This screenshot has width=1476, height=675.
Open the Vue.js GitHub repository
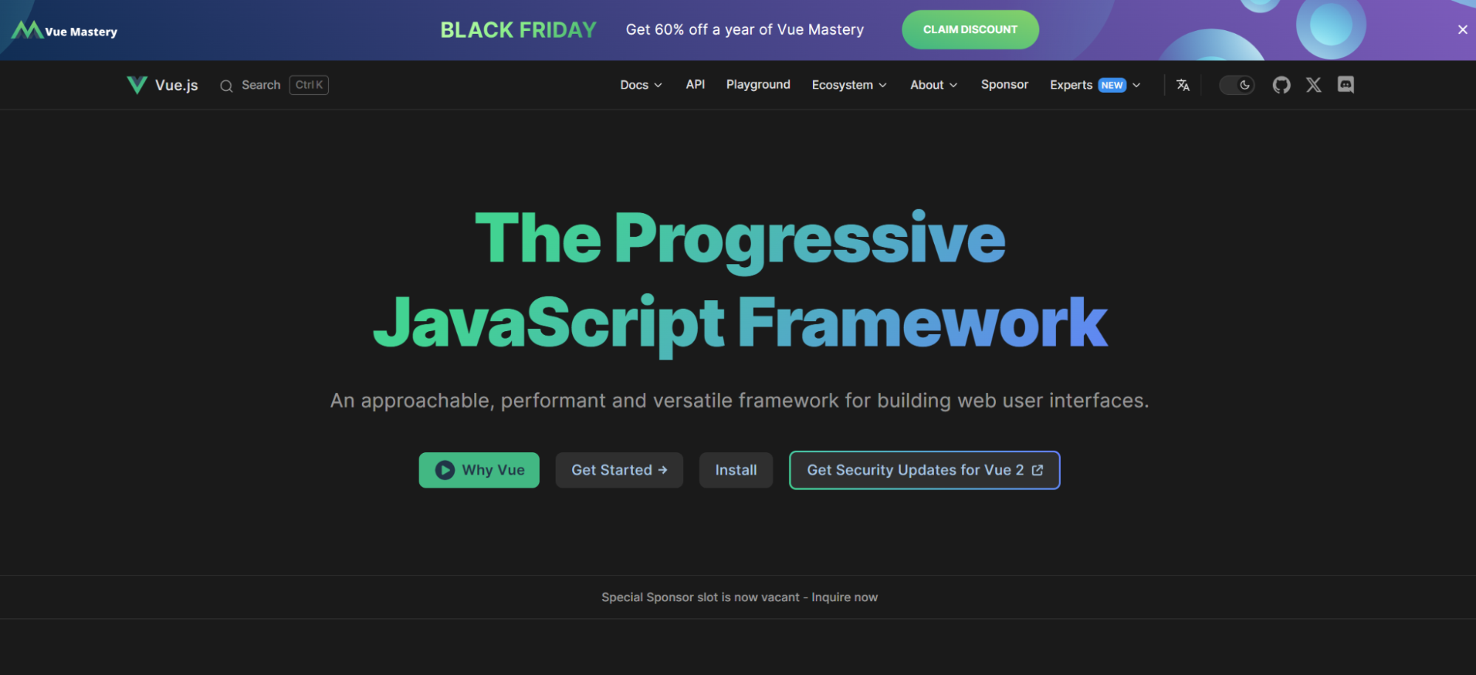pyautogui.click(x=1281, y=85)
